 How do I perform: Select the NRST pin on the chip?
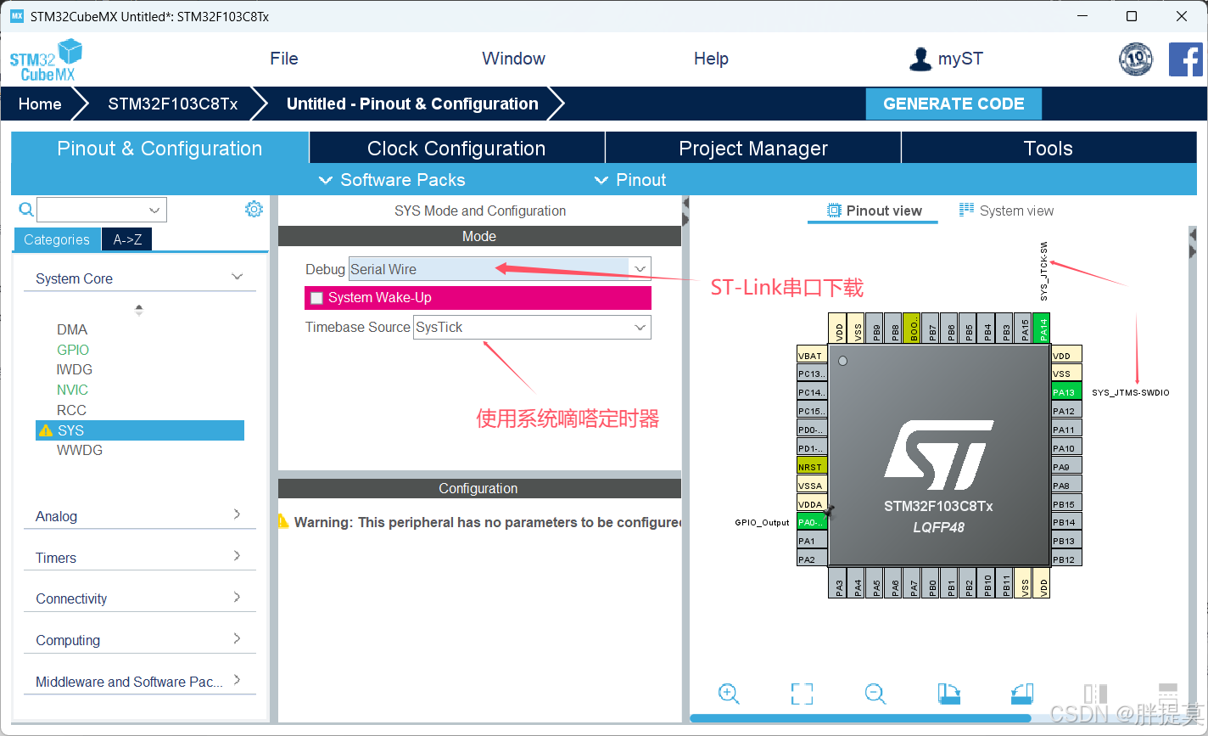point(812,467)
